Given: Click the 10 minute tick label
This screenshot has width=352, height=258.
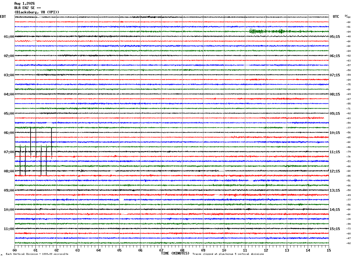Looking at the screenshot, I should point(224,250).
